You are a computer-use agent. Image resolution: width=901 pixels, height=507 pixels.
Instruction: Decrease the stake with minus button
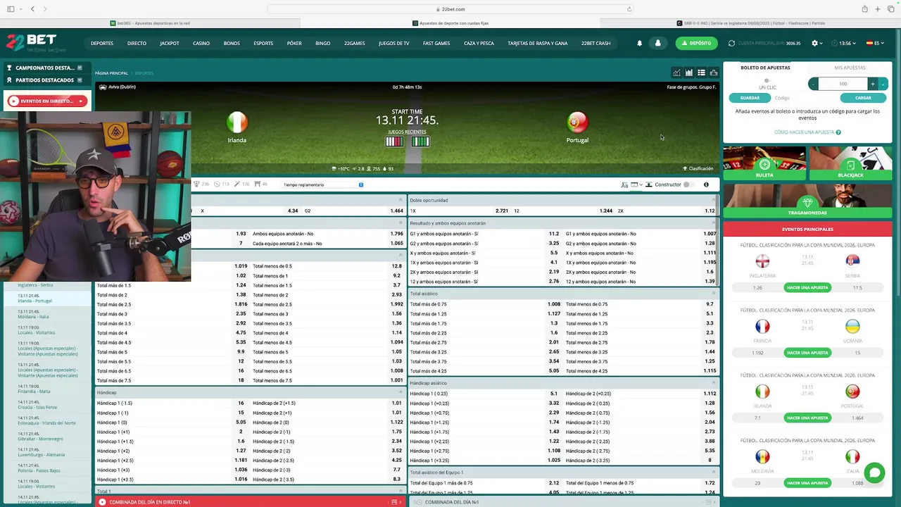pyautogui.click(x=813, y=84)
